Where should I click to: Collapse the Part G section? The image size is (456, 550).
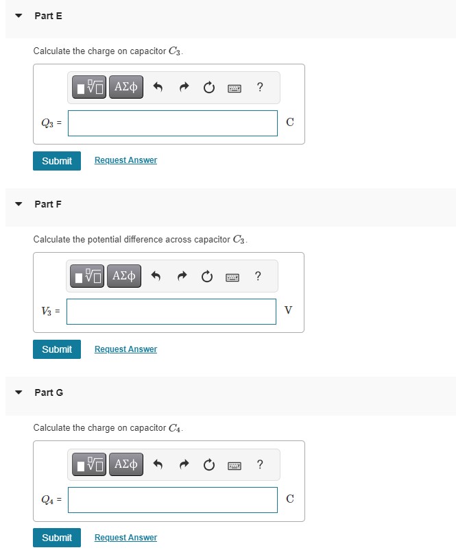point(19,392)
